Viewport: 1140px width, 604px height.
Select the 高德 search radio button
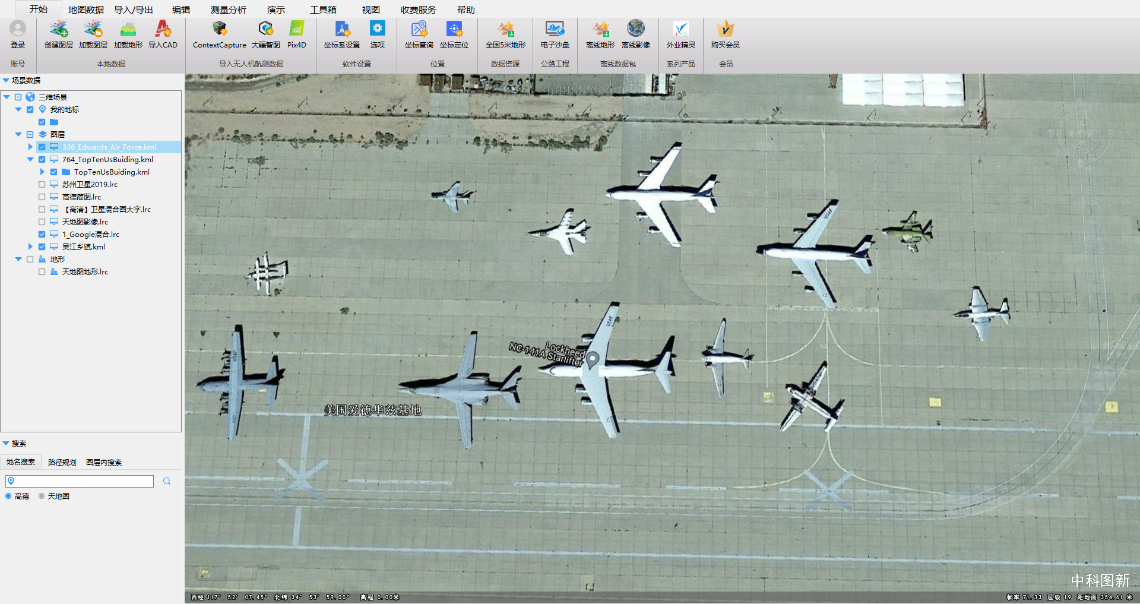[8, 496]
